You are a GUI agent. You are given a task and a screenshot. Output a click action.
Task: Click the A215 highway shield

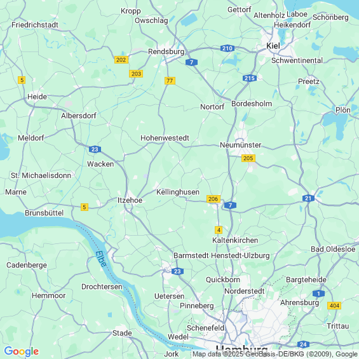coord(249,78)
